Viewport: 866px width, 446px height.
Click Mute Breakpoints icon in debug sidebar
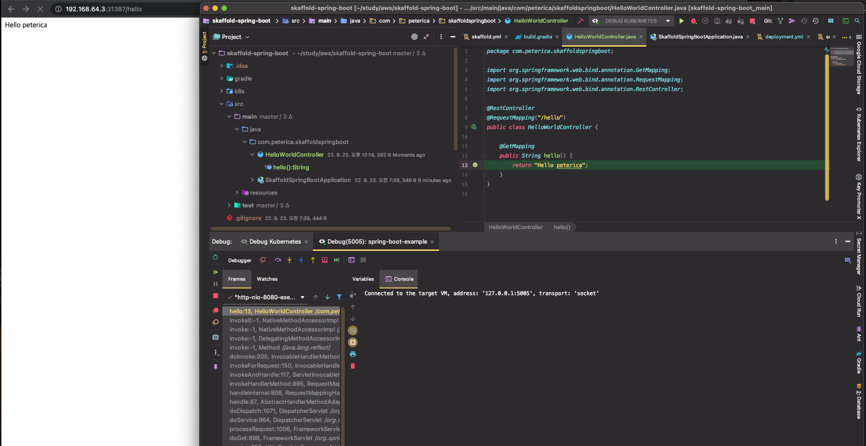(216, 322)
